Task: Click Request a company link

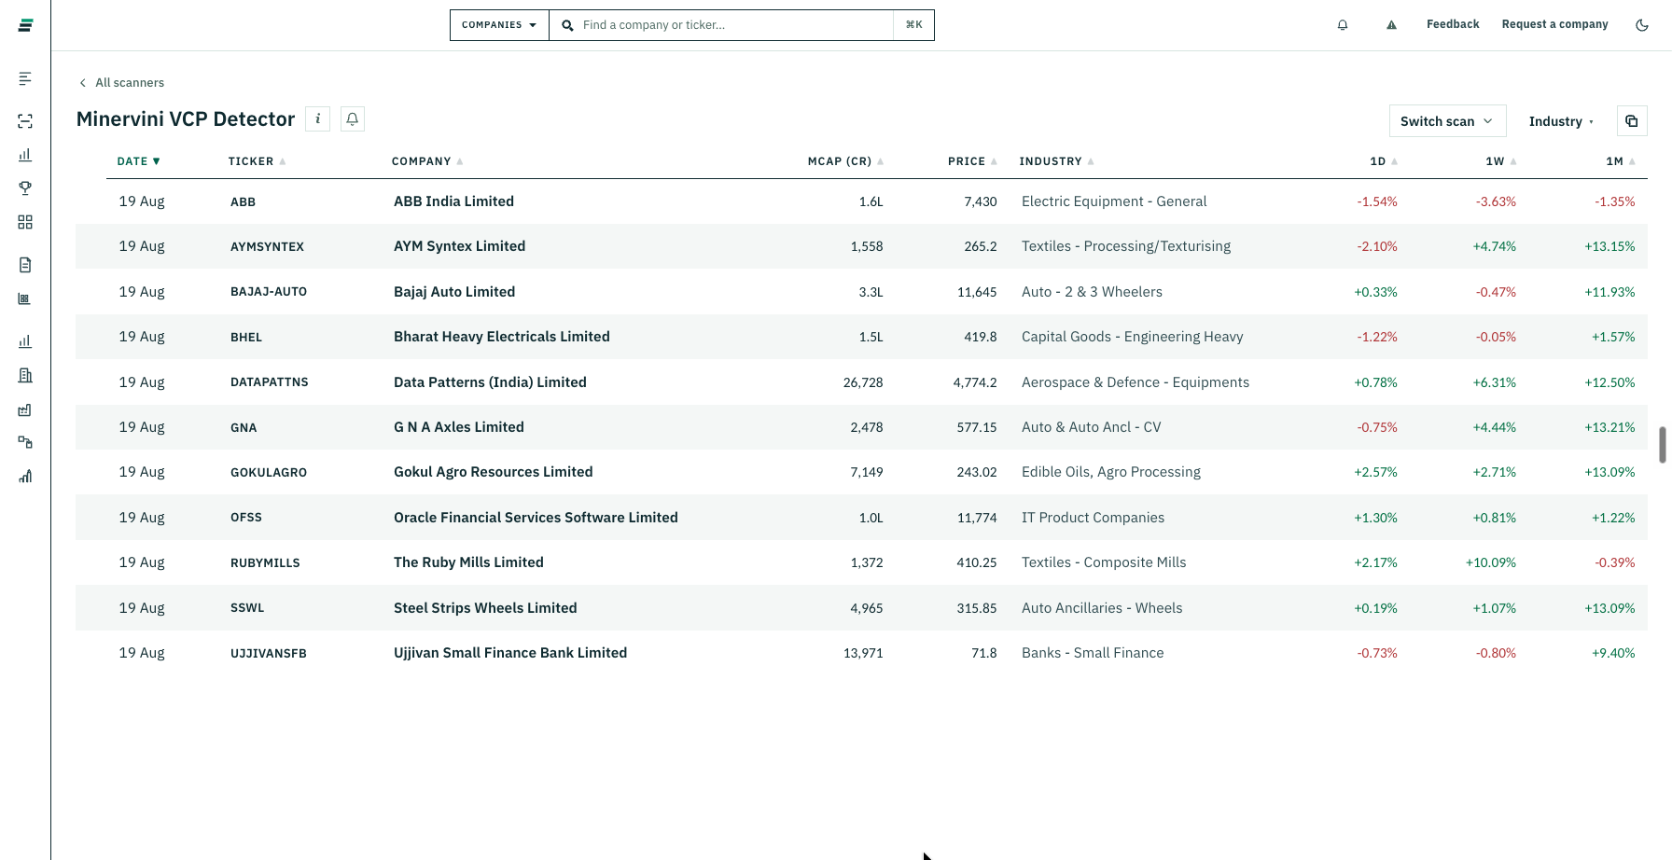Action: pos(1554,24)
